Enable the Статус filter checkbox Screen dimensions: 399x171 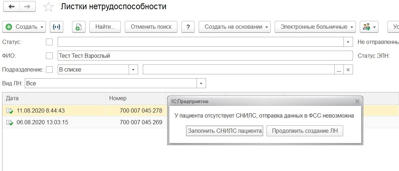point(49,42)
